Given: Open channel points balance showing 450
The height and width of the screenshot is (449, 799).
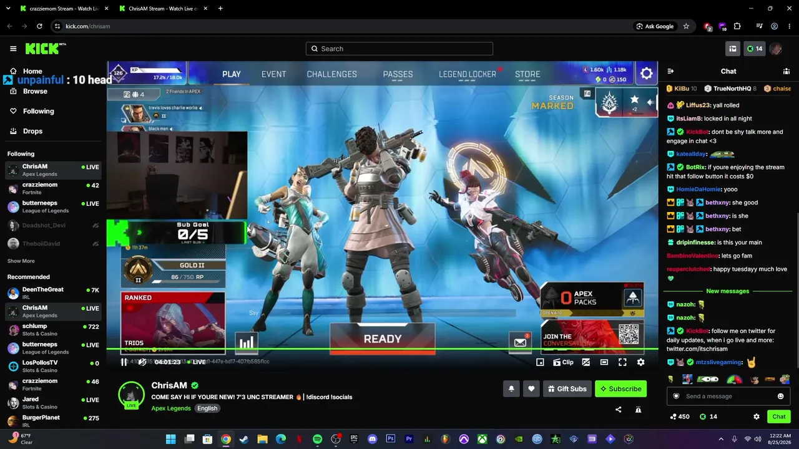Looking at the screenshot, I should tap(680, 417).
